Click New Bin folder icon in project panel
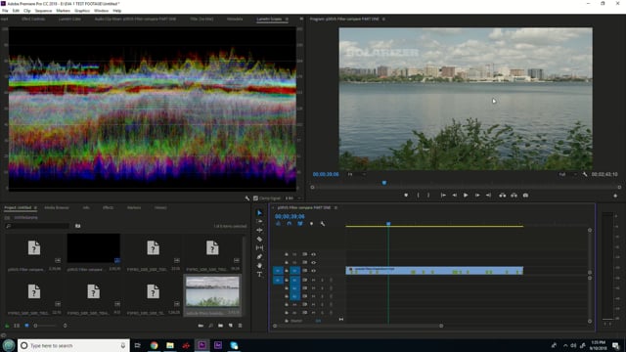The width and height of the screenshot is (626, 352). (220, 326)
